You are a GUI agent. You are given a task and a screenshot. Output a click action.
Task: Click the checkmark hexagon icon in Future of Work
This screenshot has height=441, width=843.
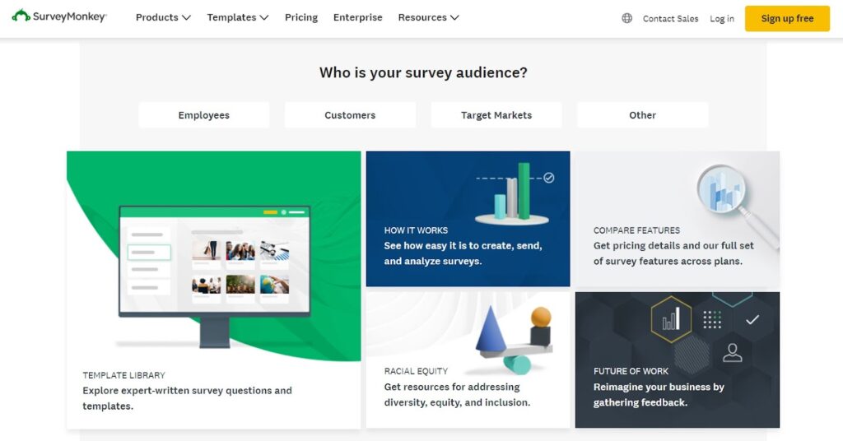pyautogui.click(x=752, y=319)
